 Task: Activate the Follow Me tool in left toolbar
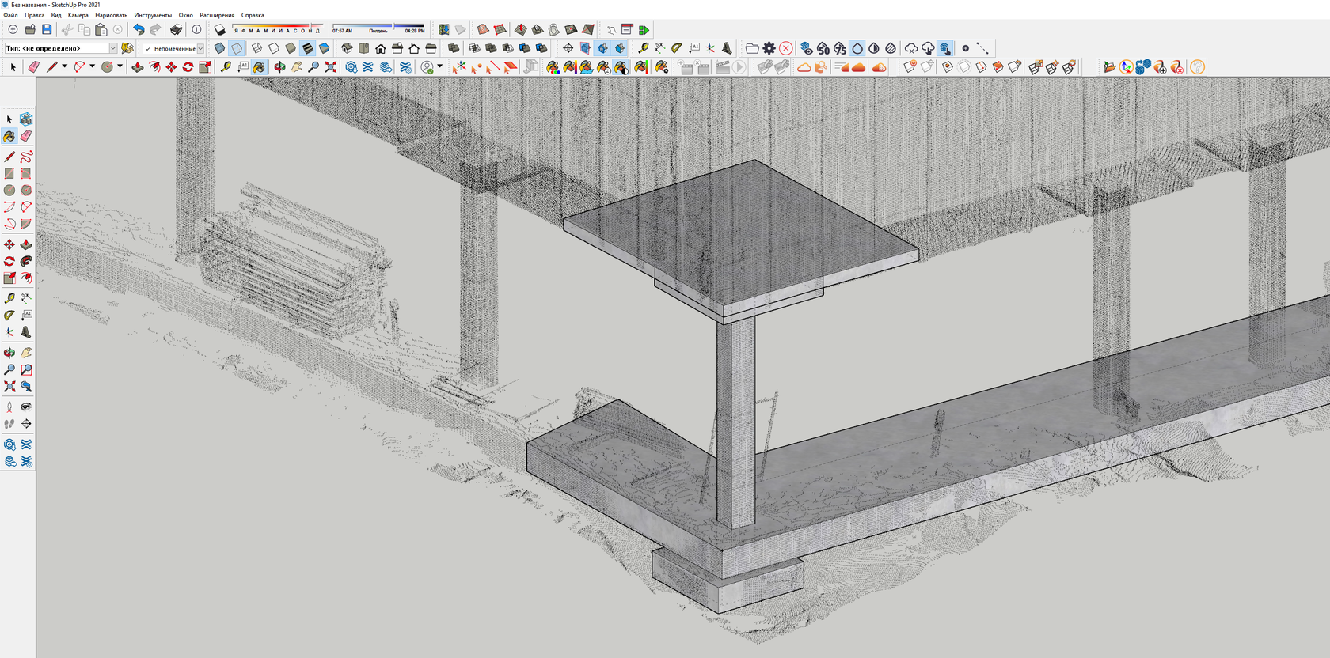pyautogui.click(x=26, y=261)
